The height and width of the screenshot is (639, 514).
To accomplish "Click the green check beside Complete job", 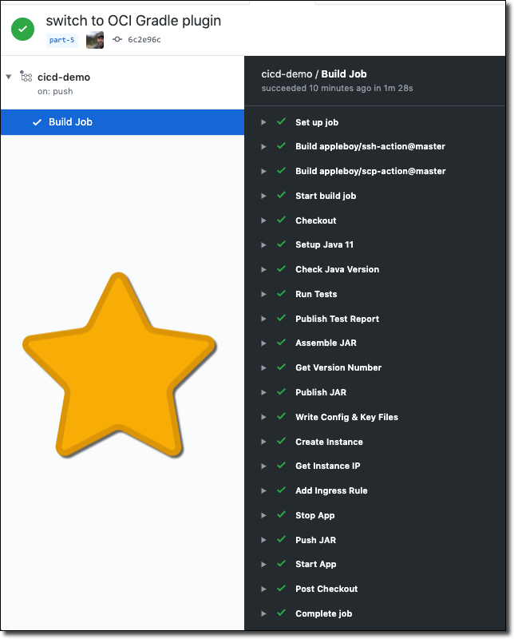I will (x=281, y=613).
